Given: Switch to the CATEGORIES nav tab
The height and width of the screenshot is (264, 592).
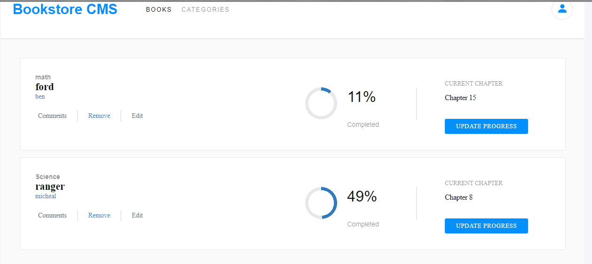Looking at the screenshot, I should (205, 9).
